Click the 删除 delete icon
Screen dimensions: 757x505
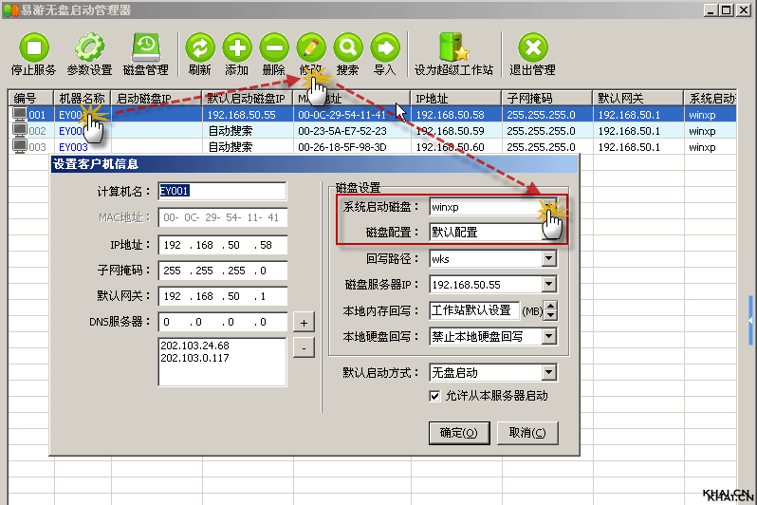point(273,47)
